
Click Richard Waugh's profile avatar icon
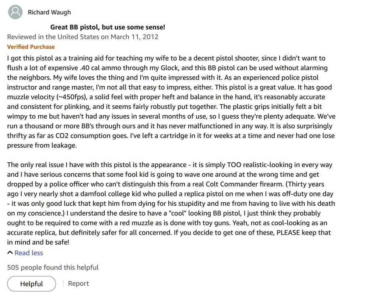[x=15, y=12]
